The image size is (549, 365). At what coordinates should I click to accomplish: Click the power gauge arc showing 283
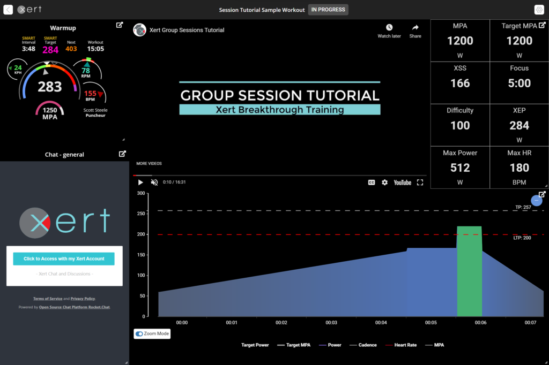(x=49, y=80)
